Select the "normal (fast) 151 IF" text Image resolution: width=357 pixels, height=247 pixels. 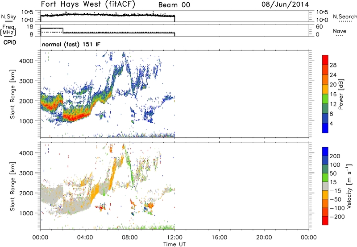(x=71, y=44)
